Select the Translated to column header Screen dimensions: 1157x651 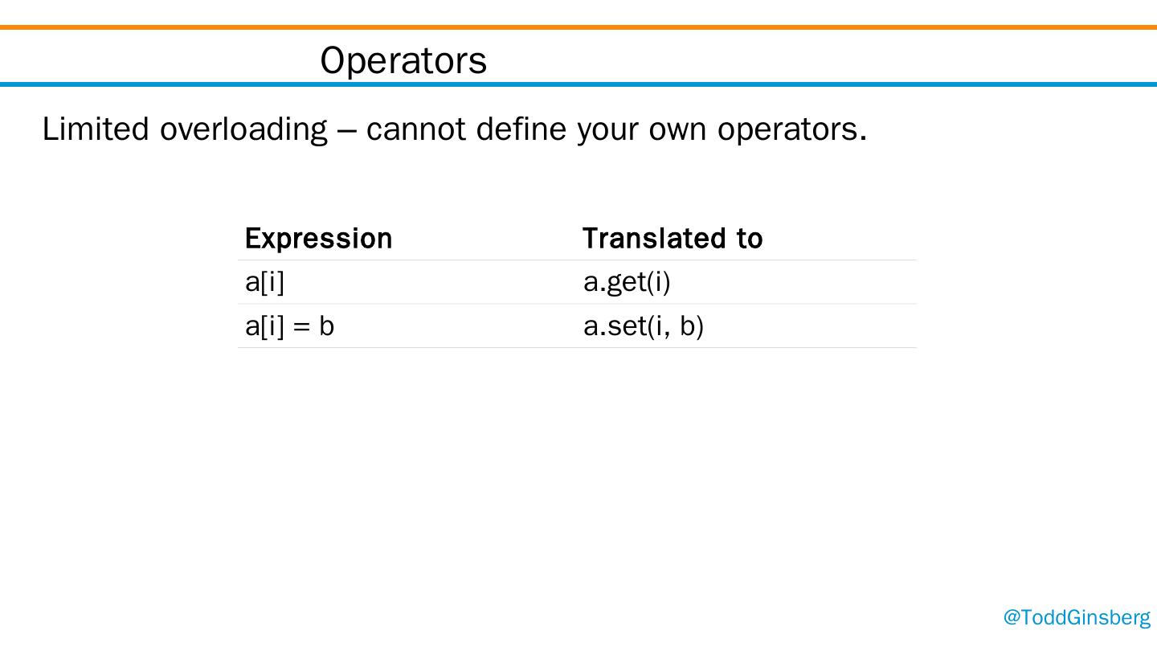(x=673, y=239)
